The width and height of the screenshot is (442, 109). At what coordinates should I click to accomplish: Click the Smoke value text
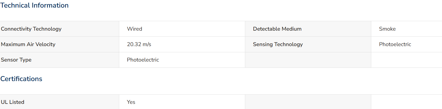click(x=387, y=29)
